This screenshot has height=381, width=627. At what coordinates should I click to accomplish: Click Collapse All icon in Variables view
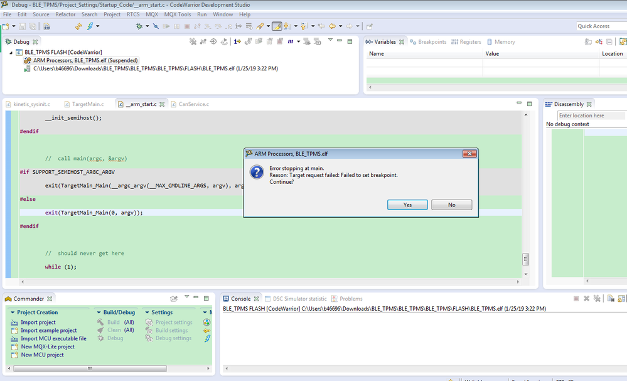609,41
